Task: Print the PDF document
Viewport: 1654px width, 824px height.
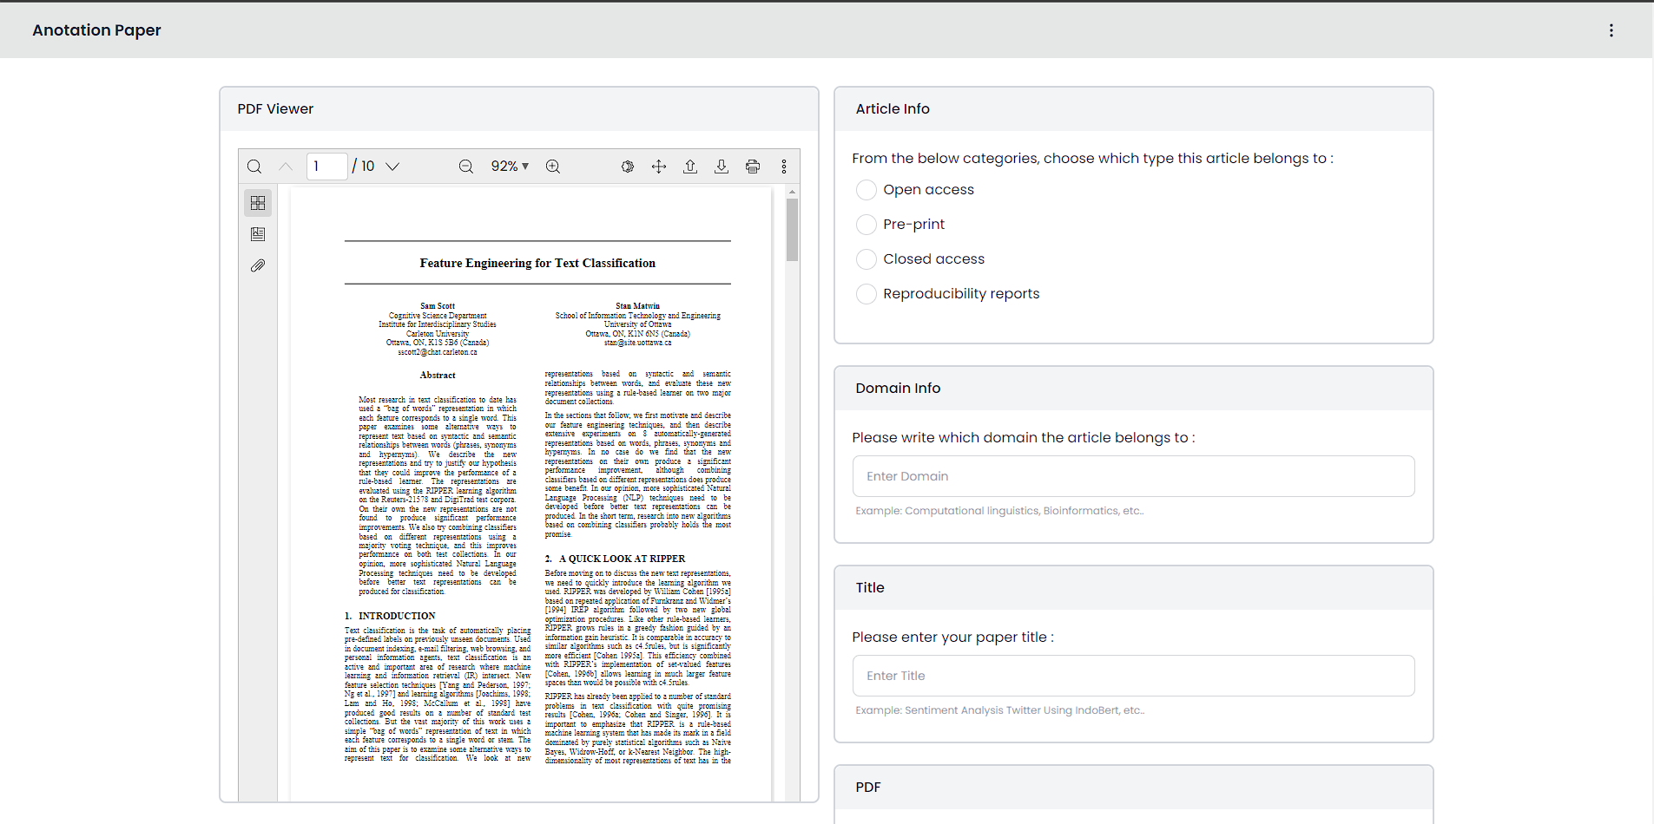Action: click(753, 166)
